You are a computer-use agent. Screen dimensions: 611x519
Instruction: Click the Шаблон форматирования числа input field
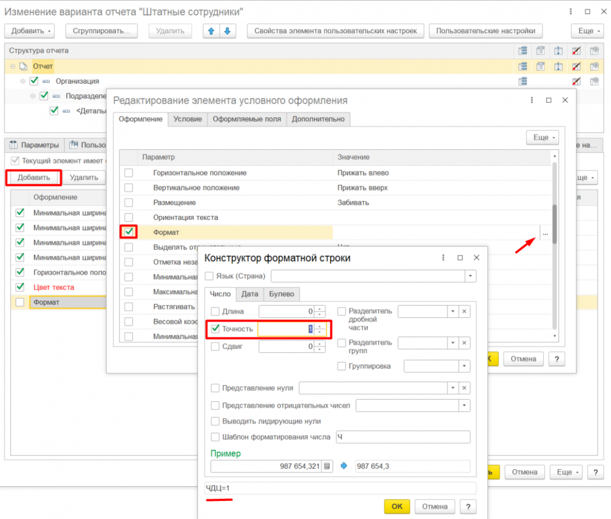pyautogui.click(x=403, y=437)
